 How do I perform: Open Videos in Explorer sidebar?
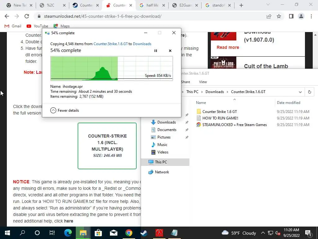pos(163,152)
